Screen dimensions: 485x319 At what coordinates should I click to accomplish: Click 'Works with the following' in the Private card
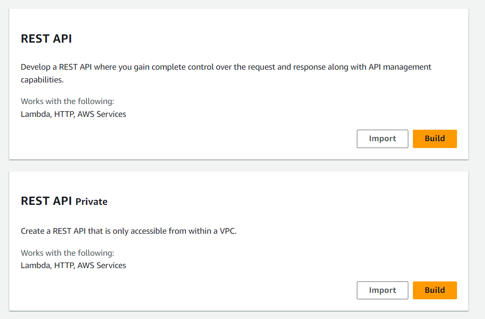coord(68,253)
